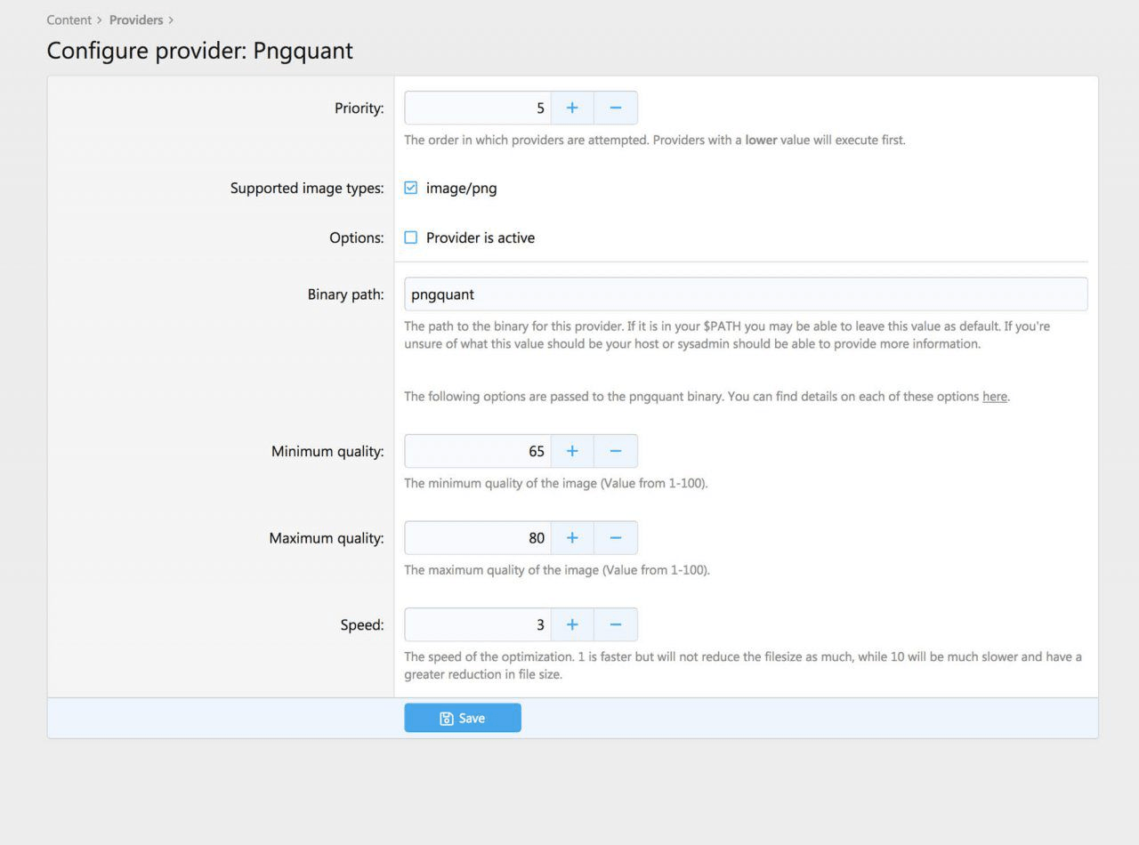This screenshot has width=1139, height=845.
Task: Lower Maximum quality using minus icon
Action: pos(615,538)
